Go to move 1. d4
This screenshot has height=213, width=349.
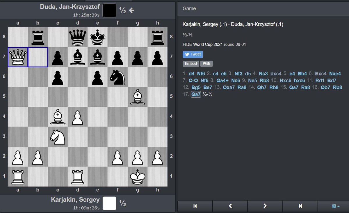tap(192, 74)
